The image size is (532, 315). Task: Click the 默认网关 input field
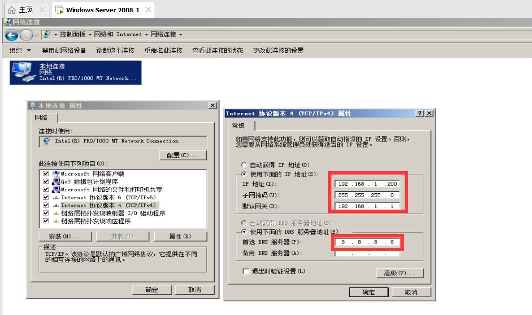click(367, 206)
